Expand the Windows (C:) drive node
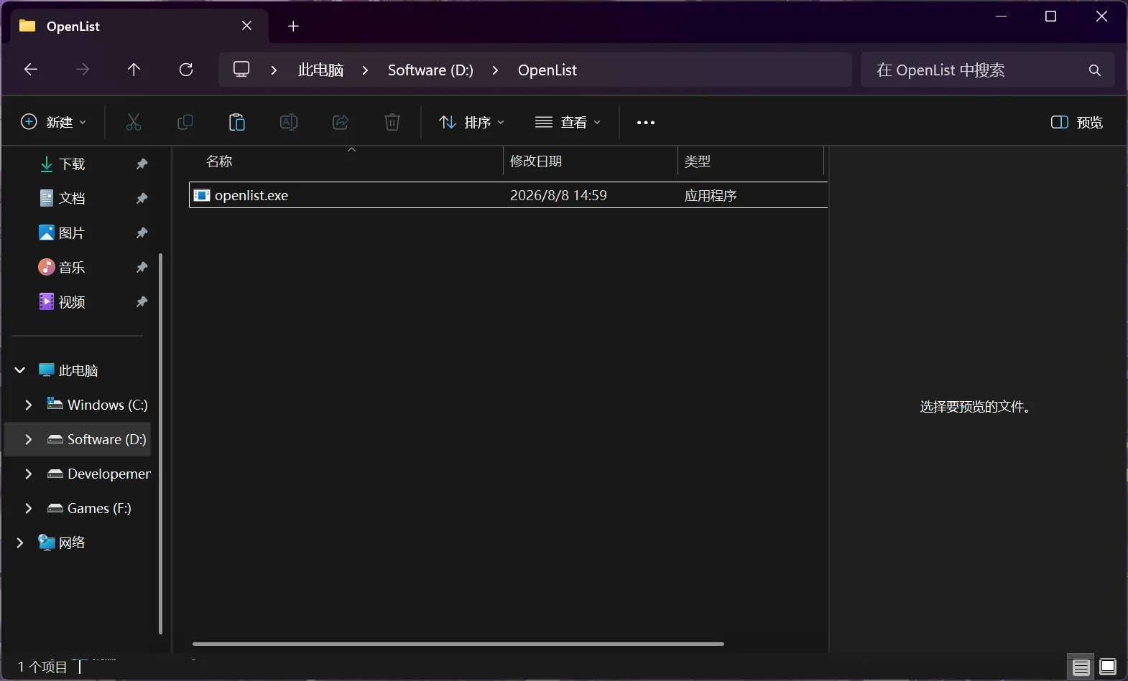The image size is (1128, 681). tap(29, 405)
